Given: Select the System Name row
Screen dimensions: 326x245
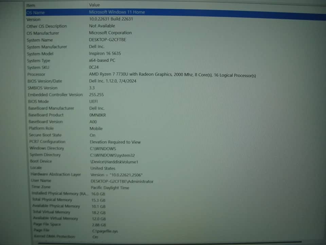Looking at the screenshot, I should [x=40, y=40].
